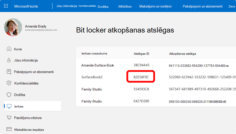Click the Amanda-Surface-Book device name
This screenshot has height=134, width=236.
pos(97,65)
